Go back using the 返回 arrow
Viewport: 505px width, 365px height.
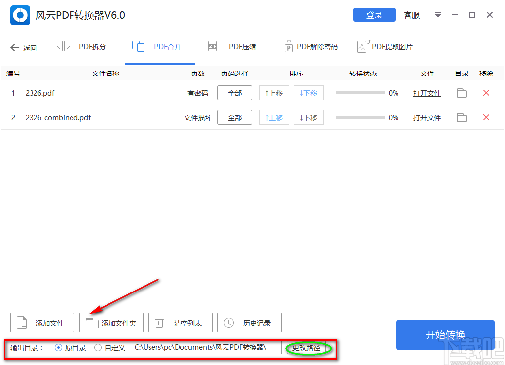click(24, 48)
